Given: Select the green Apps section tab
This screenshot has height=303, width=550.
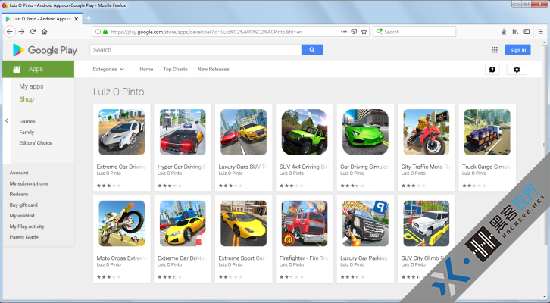Looking at the screenshot, I should coord(38,69).
